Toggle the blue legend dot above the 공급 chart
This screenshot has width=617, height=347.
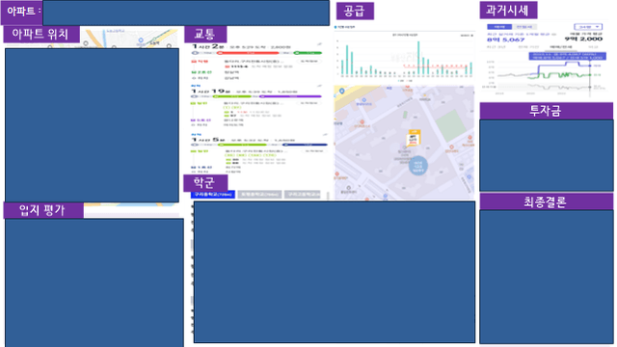click(x=335, y=27)
